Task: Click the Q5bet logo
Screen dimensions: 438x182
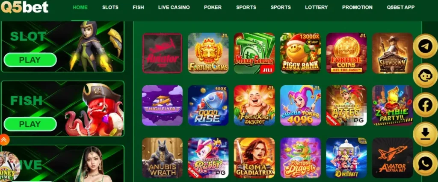Action: click(24, 7)
